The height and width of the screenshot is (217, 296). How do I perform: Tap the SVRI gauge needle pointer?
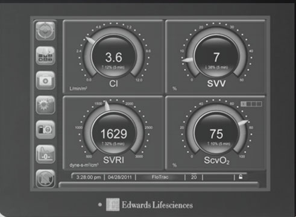click(x=107, y=105)
